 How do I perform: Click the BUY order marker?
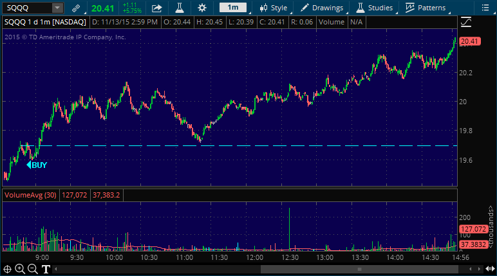37,165
